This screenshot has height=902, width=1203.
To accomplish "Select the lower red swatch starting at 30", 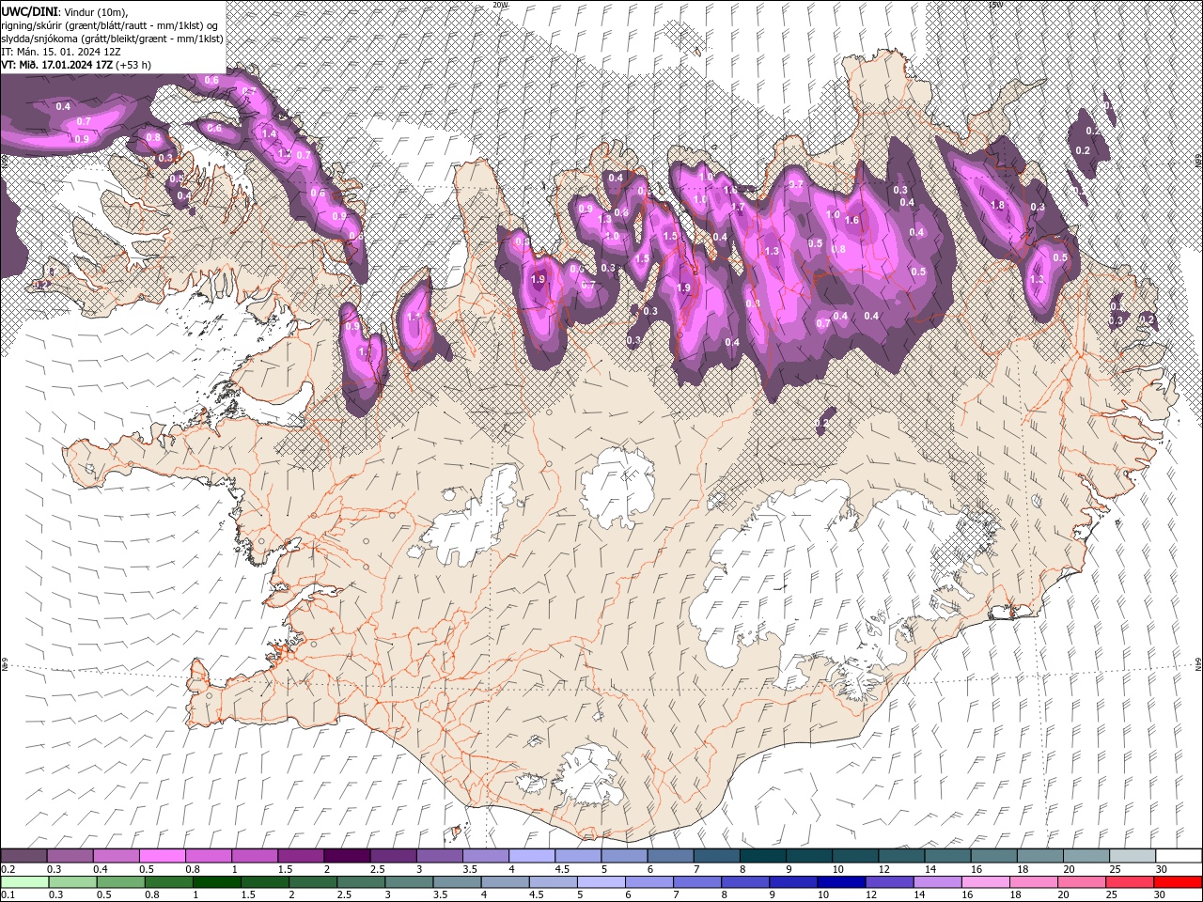I will [1178, 882].
